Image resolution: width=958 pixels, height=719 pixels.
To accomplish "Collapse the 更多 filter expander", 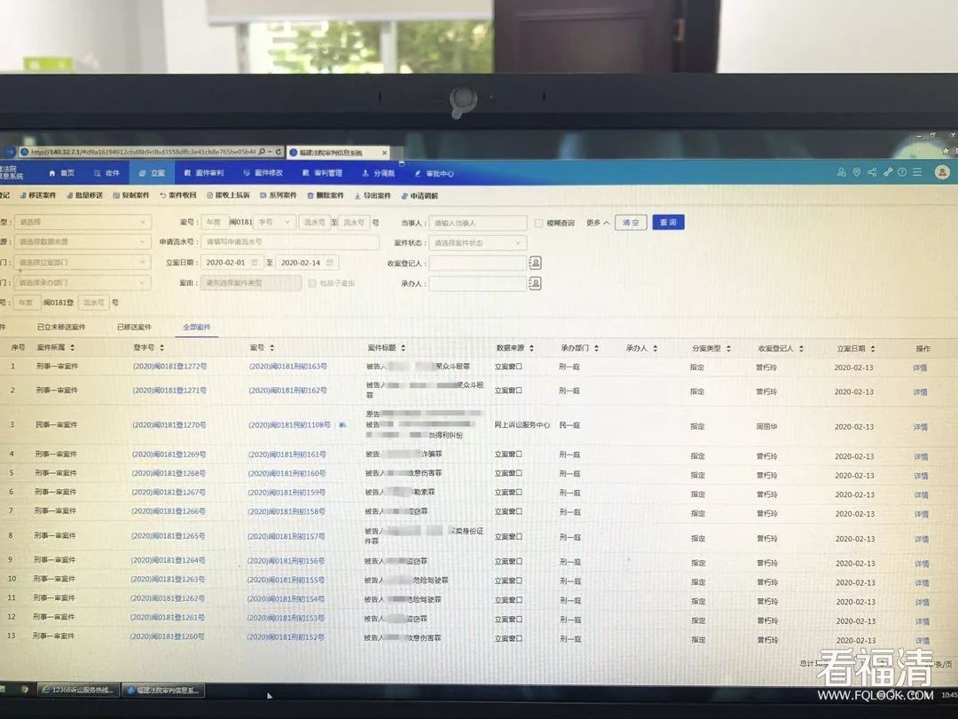I will (599, 223).
